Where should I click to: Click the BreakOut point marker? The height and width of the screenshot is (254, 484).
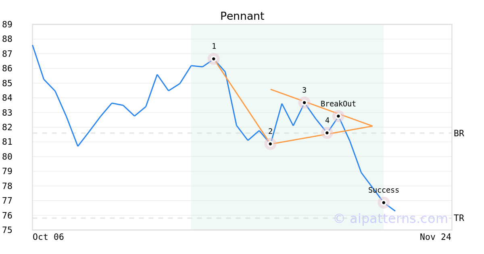[x=338, y=116]
